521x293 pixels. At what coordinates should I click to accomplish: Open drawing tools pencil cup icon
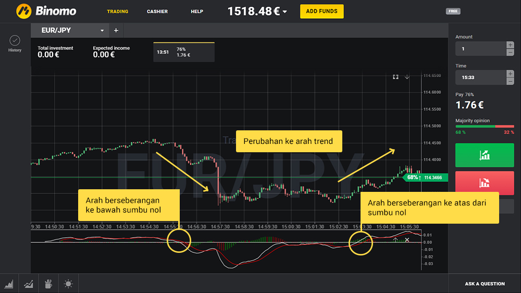pos(48,284)
